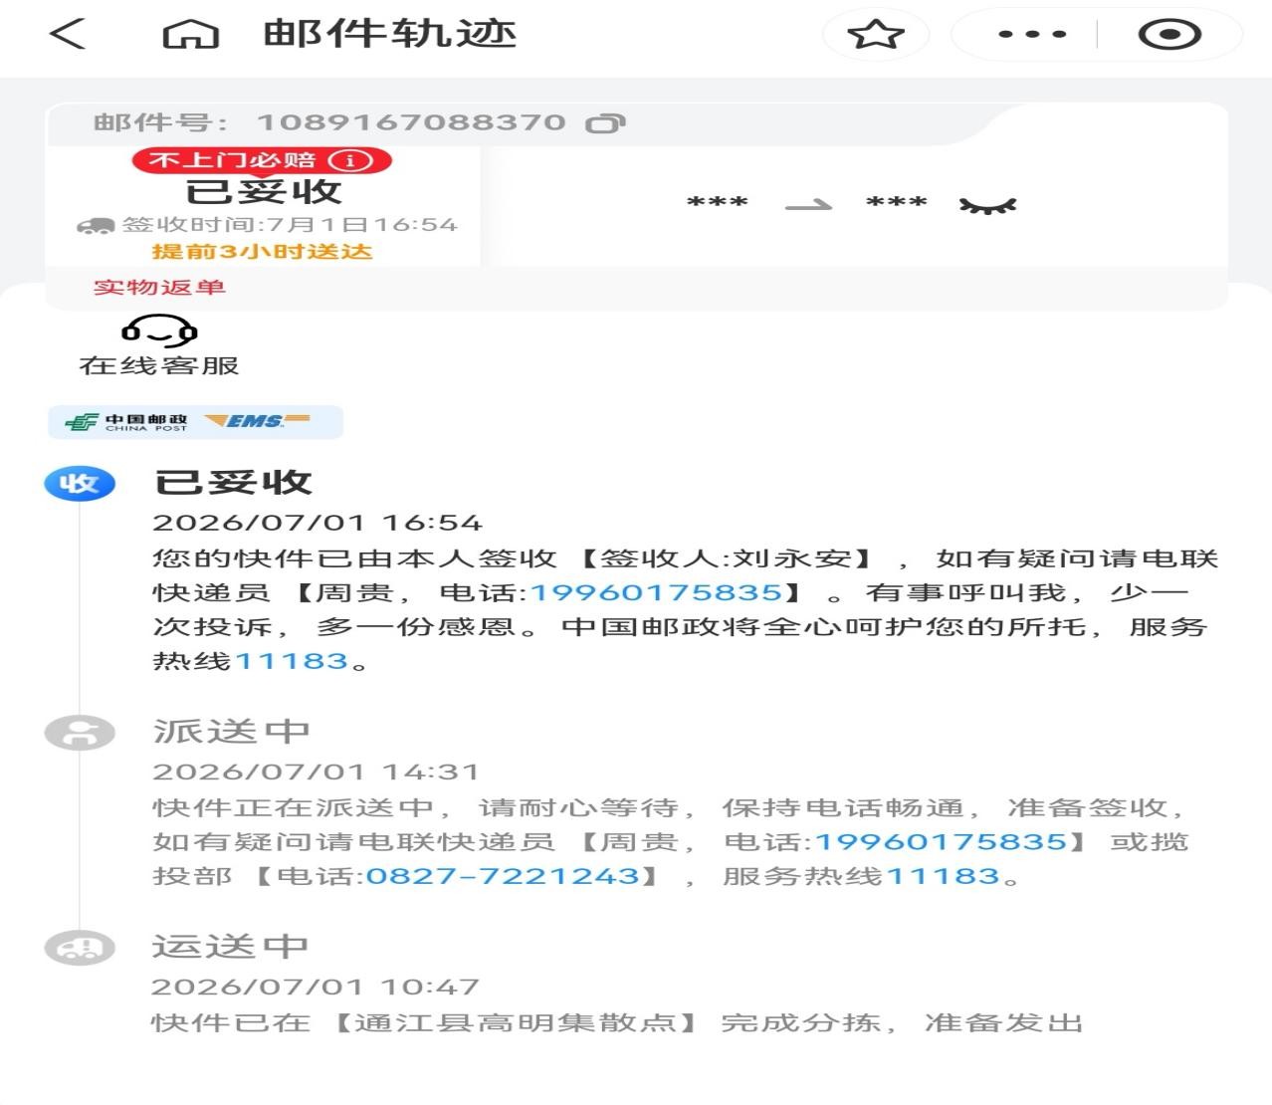This screenshot has width=1272, height=1105.
Task: Tap the China Post EMS logo banner
Action: pyautogui.click(x=196, y=422)
